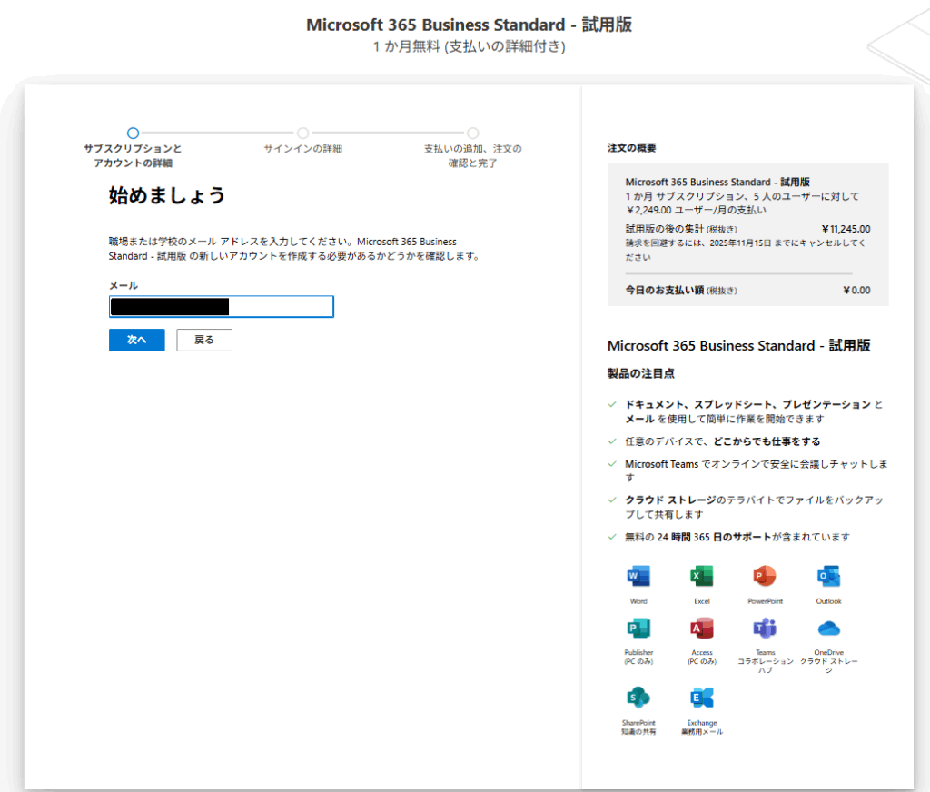930x792 pixels.
Task: Click the Excel app icon
Action: 701,577
